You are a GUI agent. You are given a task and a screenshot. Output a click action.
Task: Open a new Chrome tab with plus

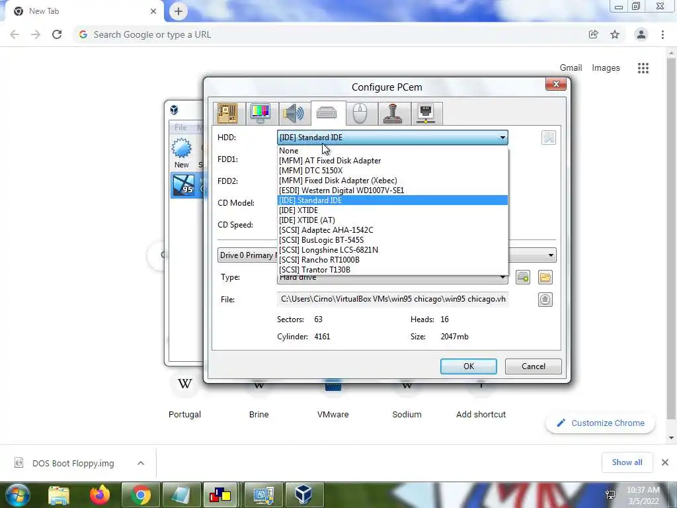[x=179, y=11]
